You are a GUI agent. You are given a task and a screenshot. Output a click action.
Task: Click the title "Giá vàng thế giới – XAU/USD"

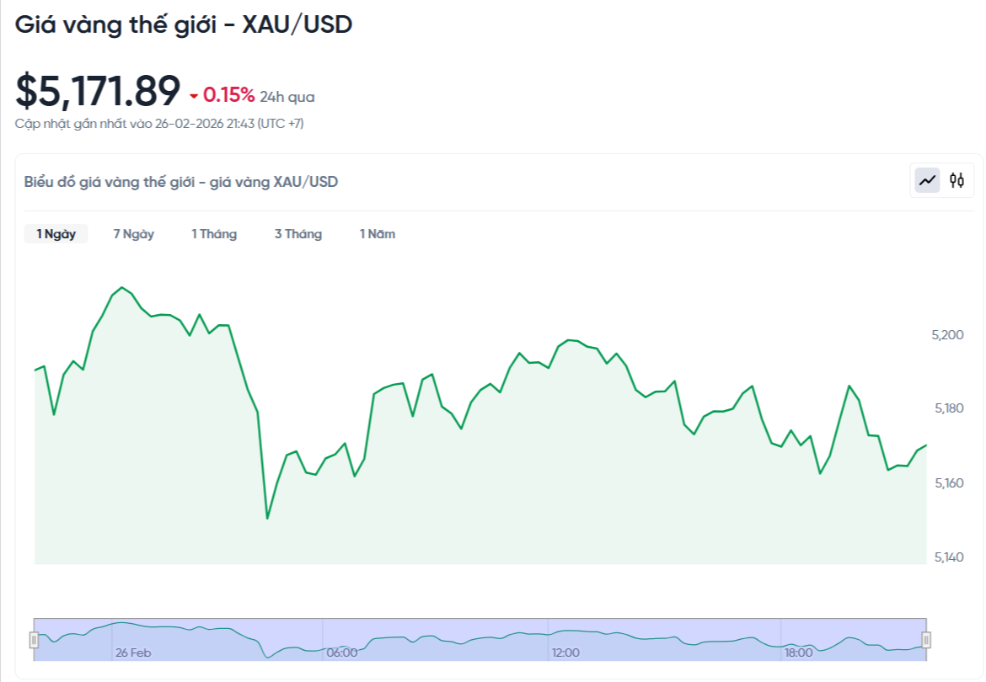(184, 24)
